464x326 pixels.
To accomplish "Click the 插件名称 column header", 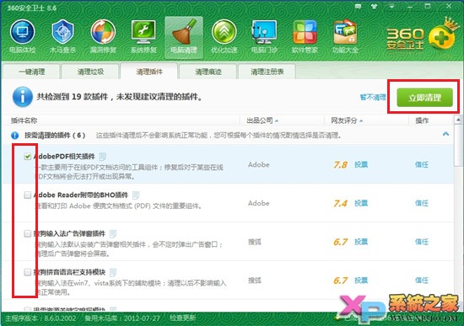I will [24, 120].
